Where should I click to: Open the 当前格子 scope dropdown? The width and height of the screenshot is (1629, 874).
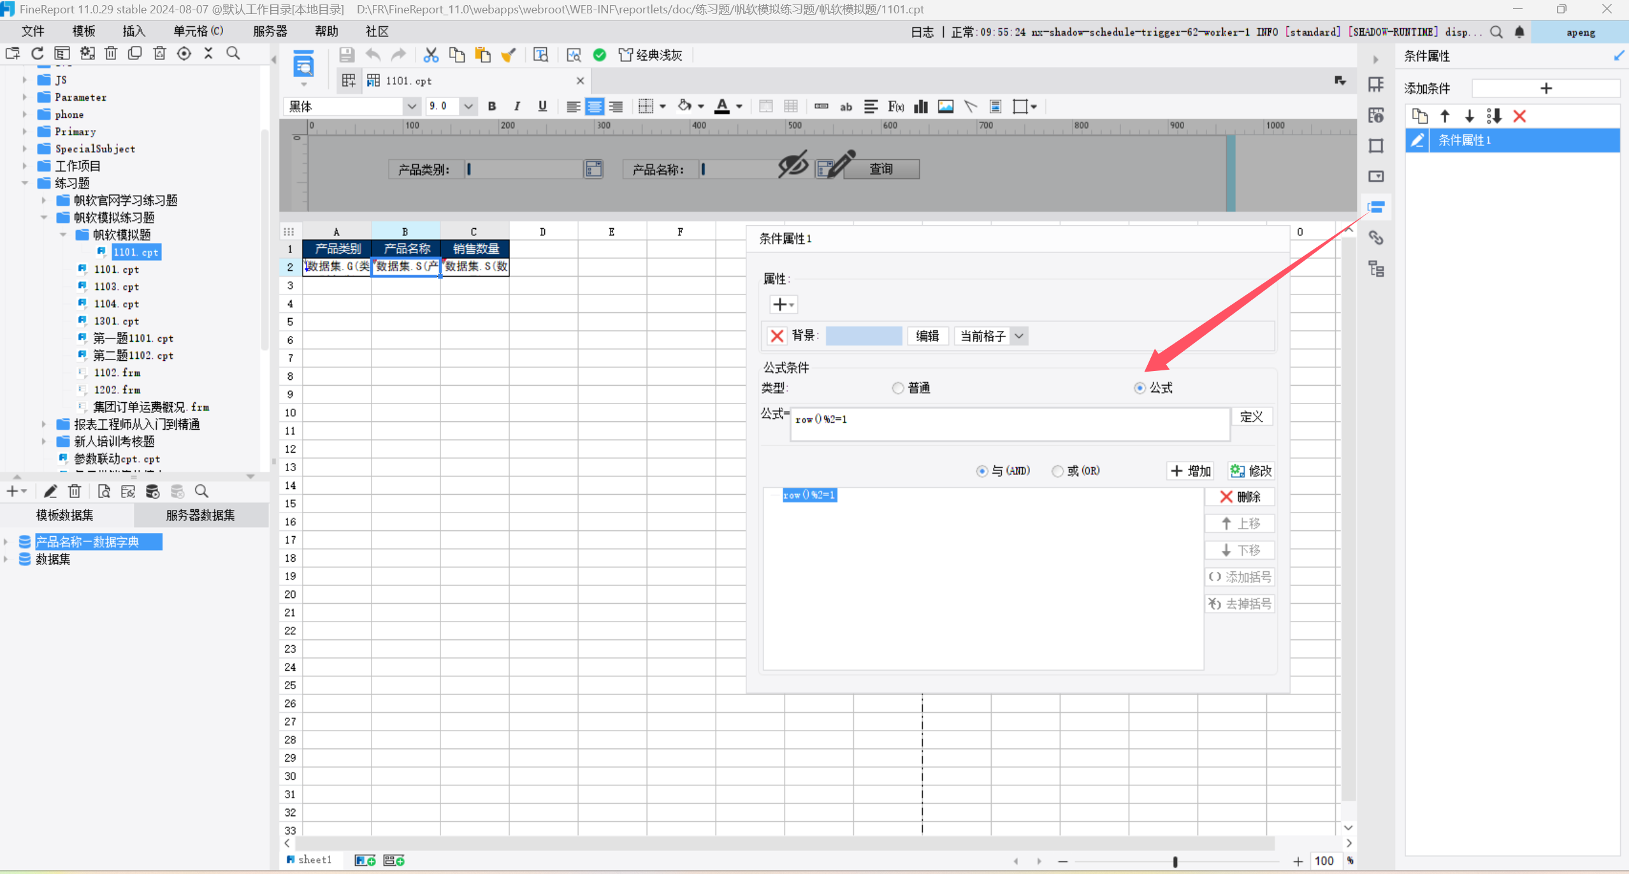click(1018, 336)
